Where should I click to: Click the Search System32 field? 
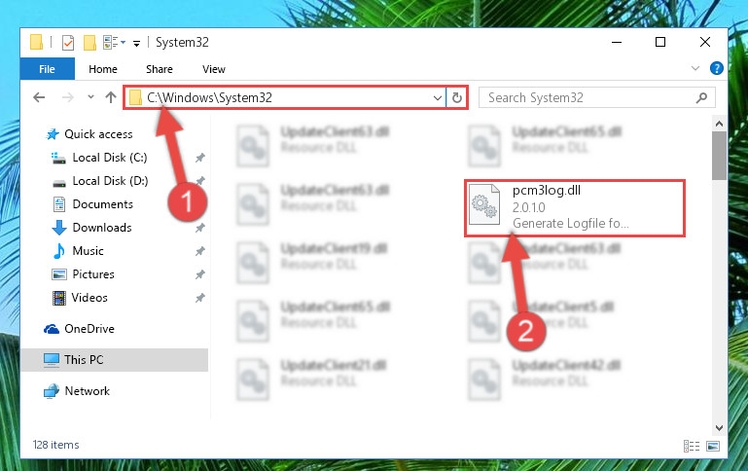pyautogui.click(x=597, y=98)
